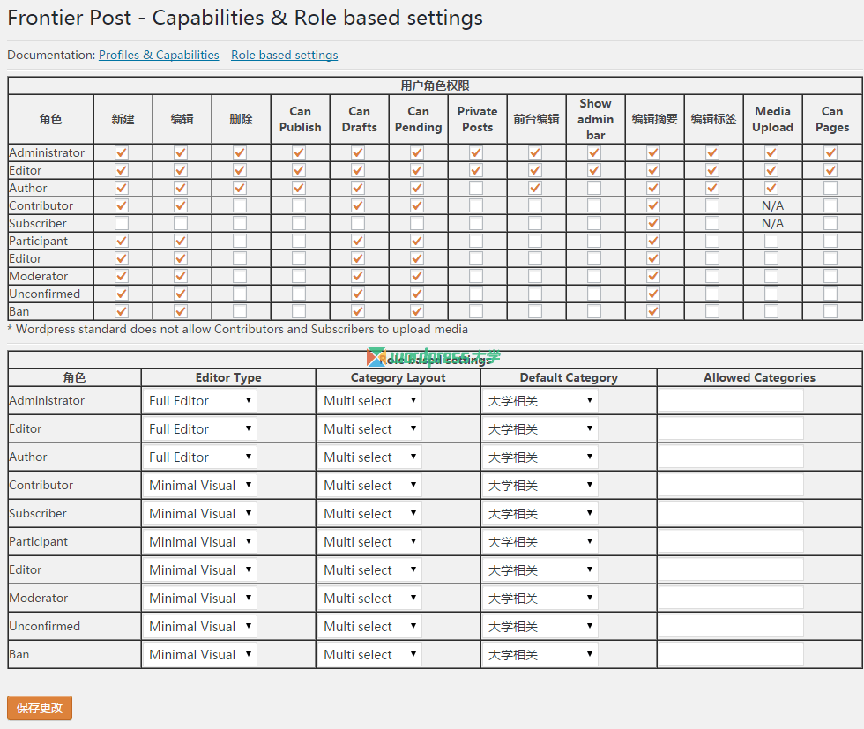Viewport: 864px width, 729px height.
Task: Click Ban's Allowed Categories field
Action: tap(731, 655)
